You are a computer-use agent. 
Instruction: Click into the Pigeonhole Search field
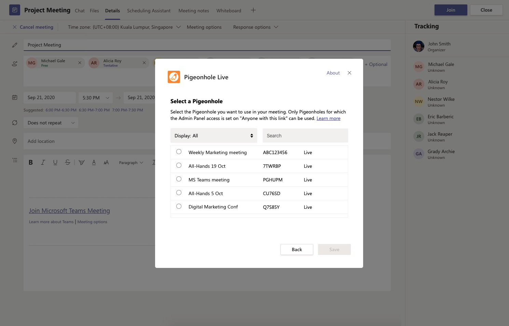[x=305, y=136]
